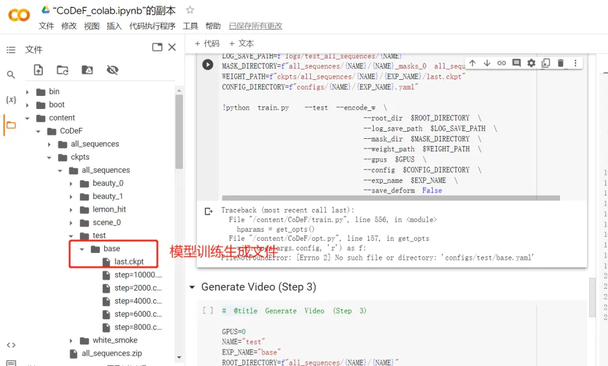This screenshot has width=608, height=366.
Task: Open the 文件 menu
Action: [x=46, y=26]
